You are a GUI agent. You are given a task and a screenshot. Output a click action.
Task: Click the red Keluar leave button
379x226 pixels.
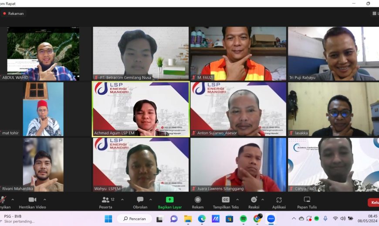(374, 203)
